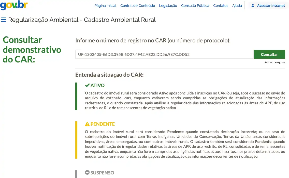
Task: Click the Consultar demonstrativo do CAR heading
Action: [x=32, y=50]
